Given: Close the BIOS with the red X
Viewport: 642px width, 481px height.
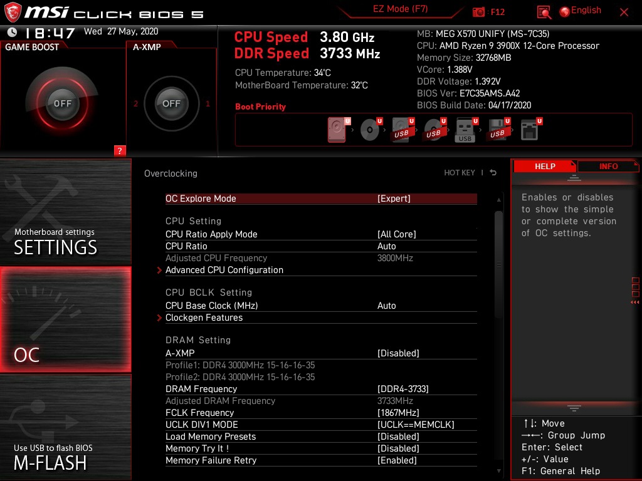Looking at the screenshot, I should (624, 13).
